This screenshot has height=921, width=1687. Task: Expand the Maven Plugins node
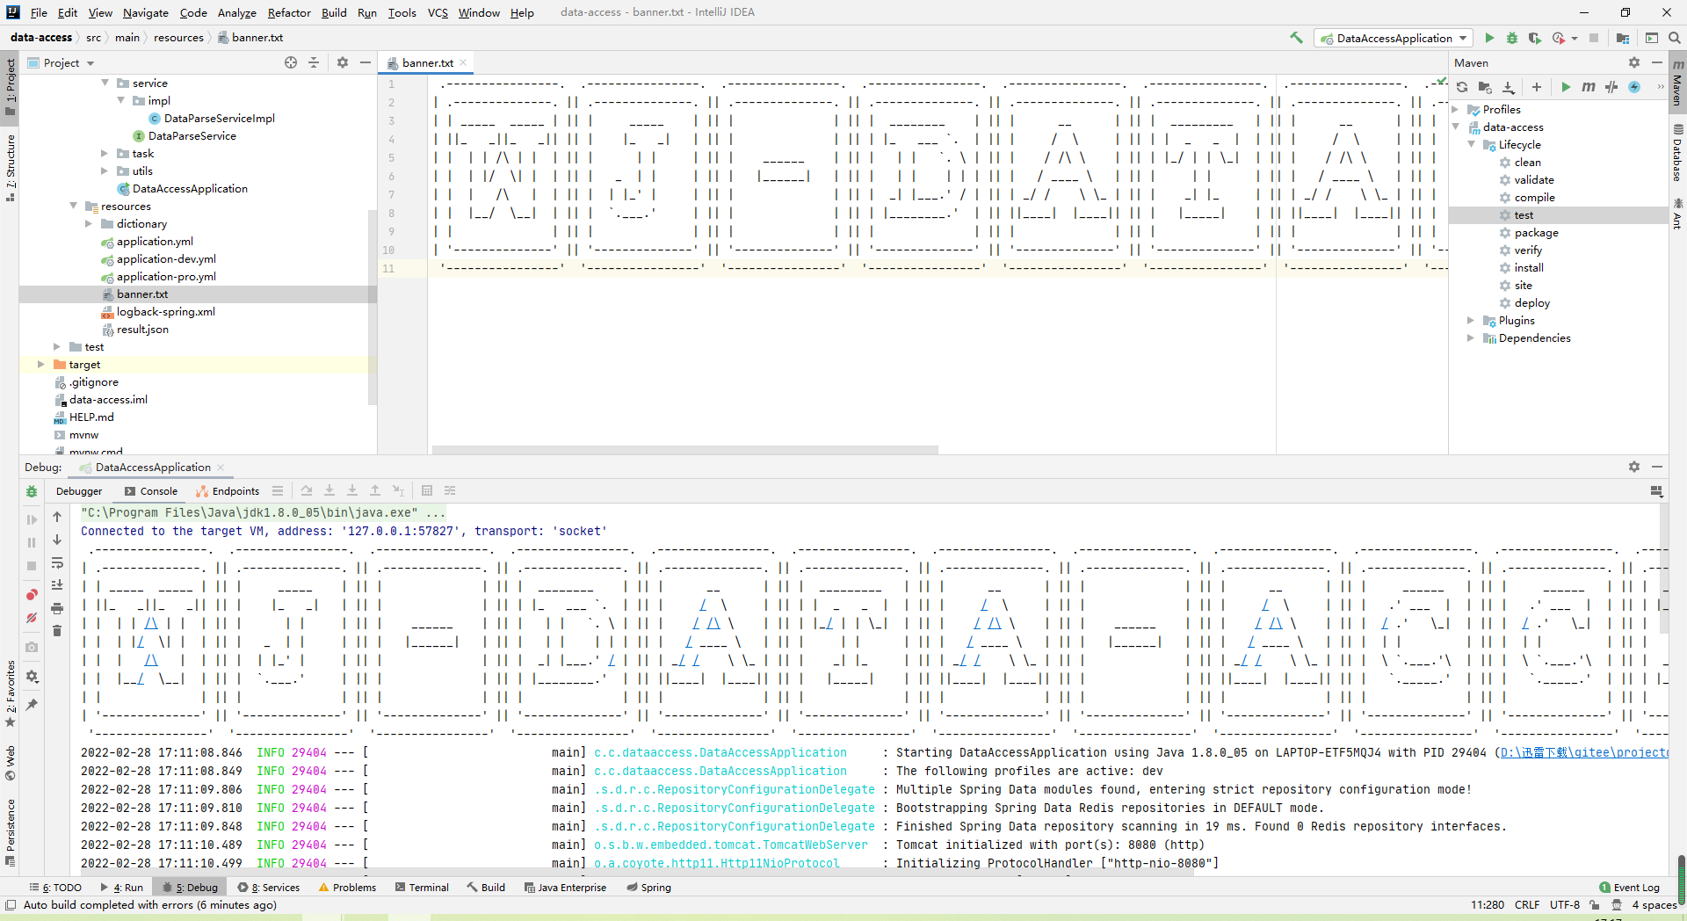[1470, 321]
